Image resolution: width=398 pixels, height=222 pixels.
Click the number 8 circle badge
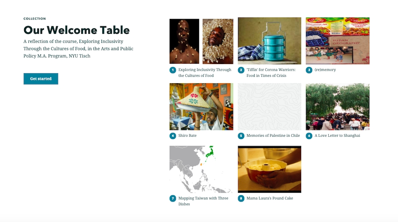[241, 199]
